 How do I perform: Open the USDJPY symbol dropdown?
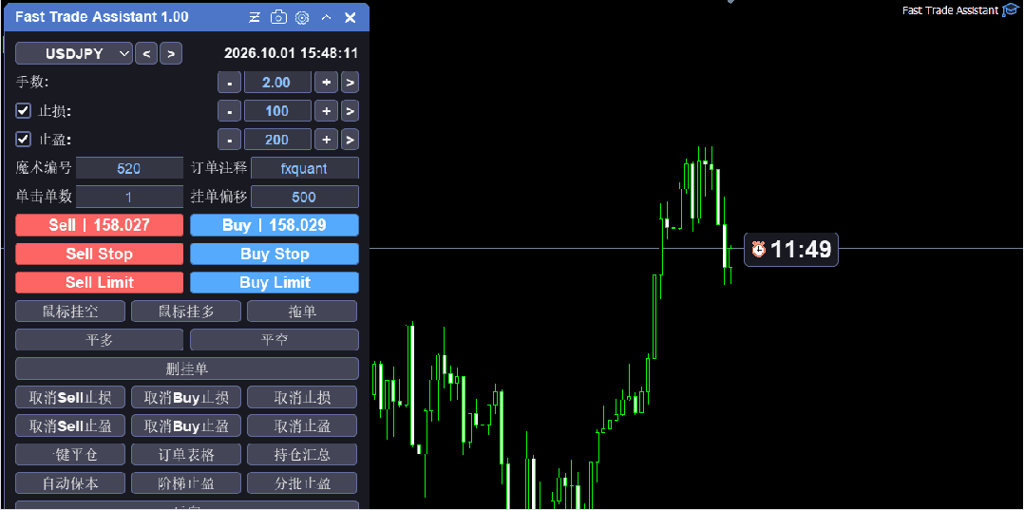tap(74, 53)
